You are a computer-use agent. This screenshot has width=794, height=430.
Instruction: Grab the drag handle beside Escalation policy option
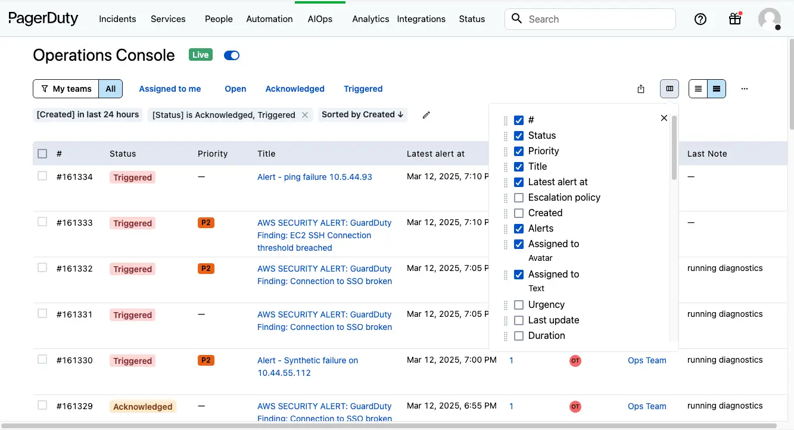[506, 198]
